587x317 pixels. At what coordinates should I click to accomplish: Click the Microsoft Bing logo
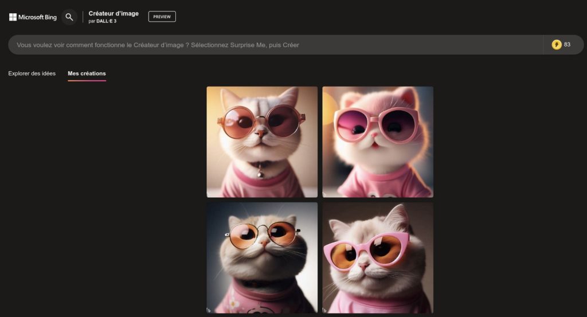point(33,17)
